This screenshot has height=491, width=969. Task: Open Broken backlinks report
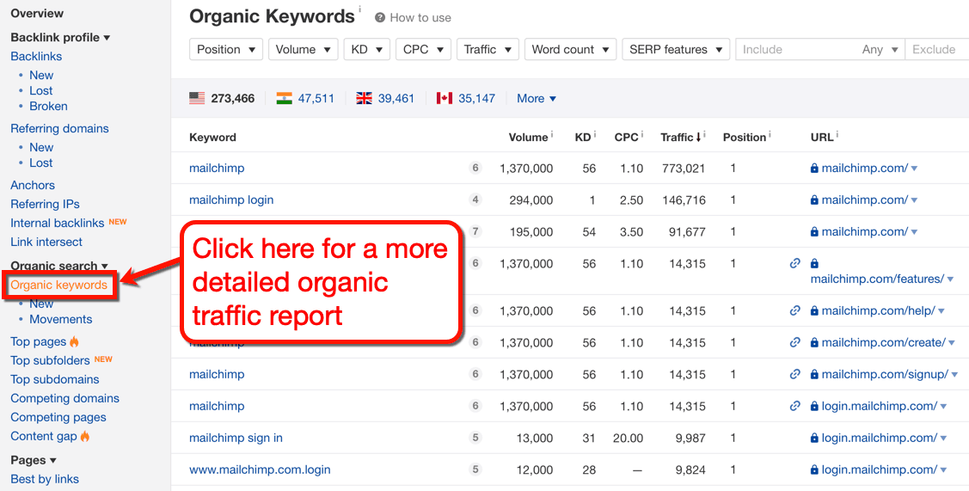[48, 106]
